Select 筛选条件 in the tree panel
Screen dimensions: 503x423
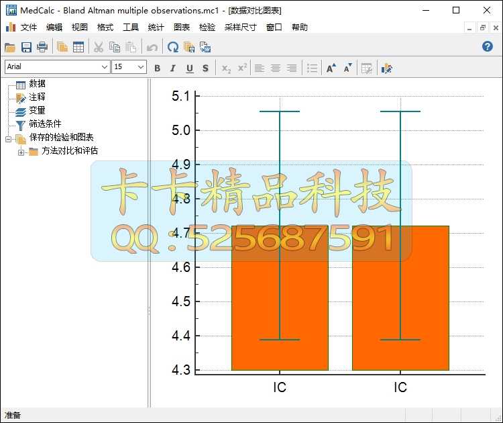(x=45, y=124)
